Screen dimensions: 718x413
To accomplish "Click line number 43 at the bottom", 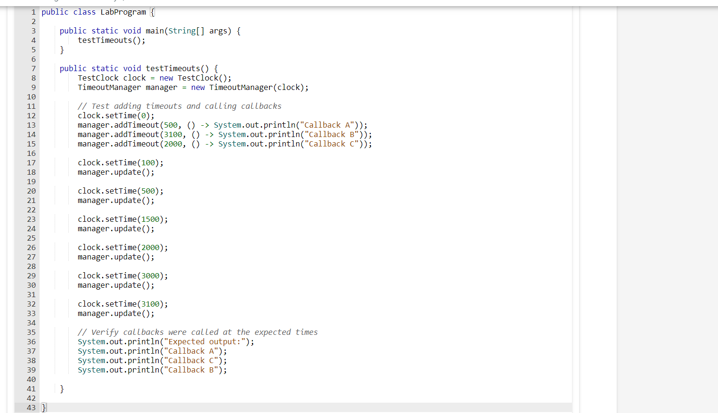I will (x=32, y=407).
